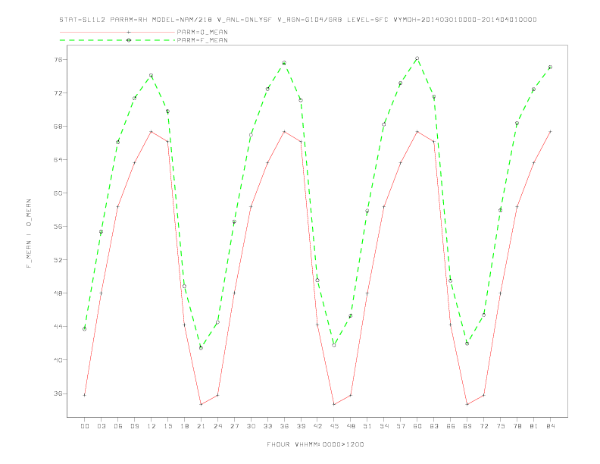Click the chart title line beginning STAT=SL1L2

(298, 20)
